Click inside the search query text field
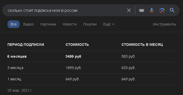The image size is (183, 95). point(65,11)
